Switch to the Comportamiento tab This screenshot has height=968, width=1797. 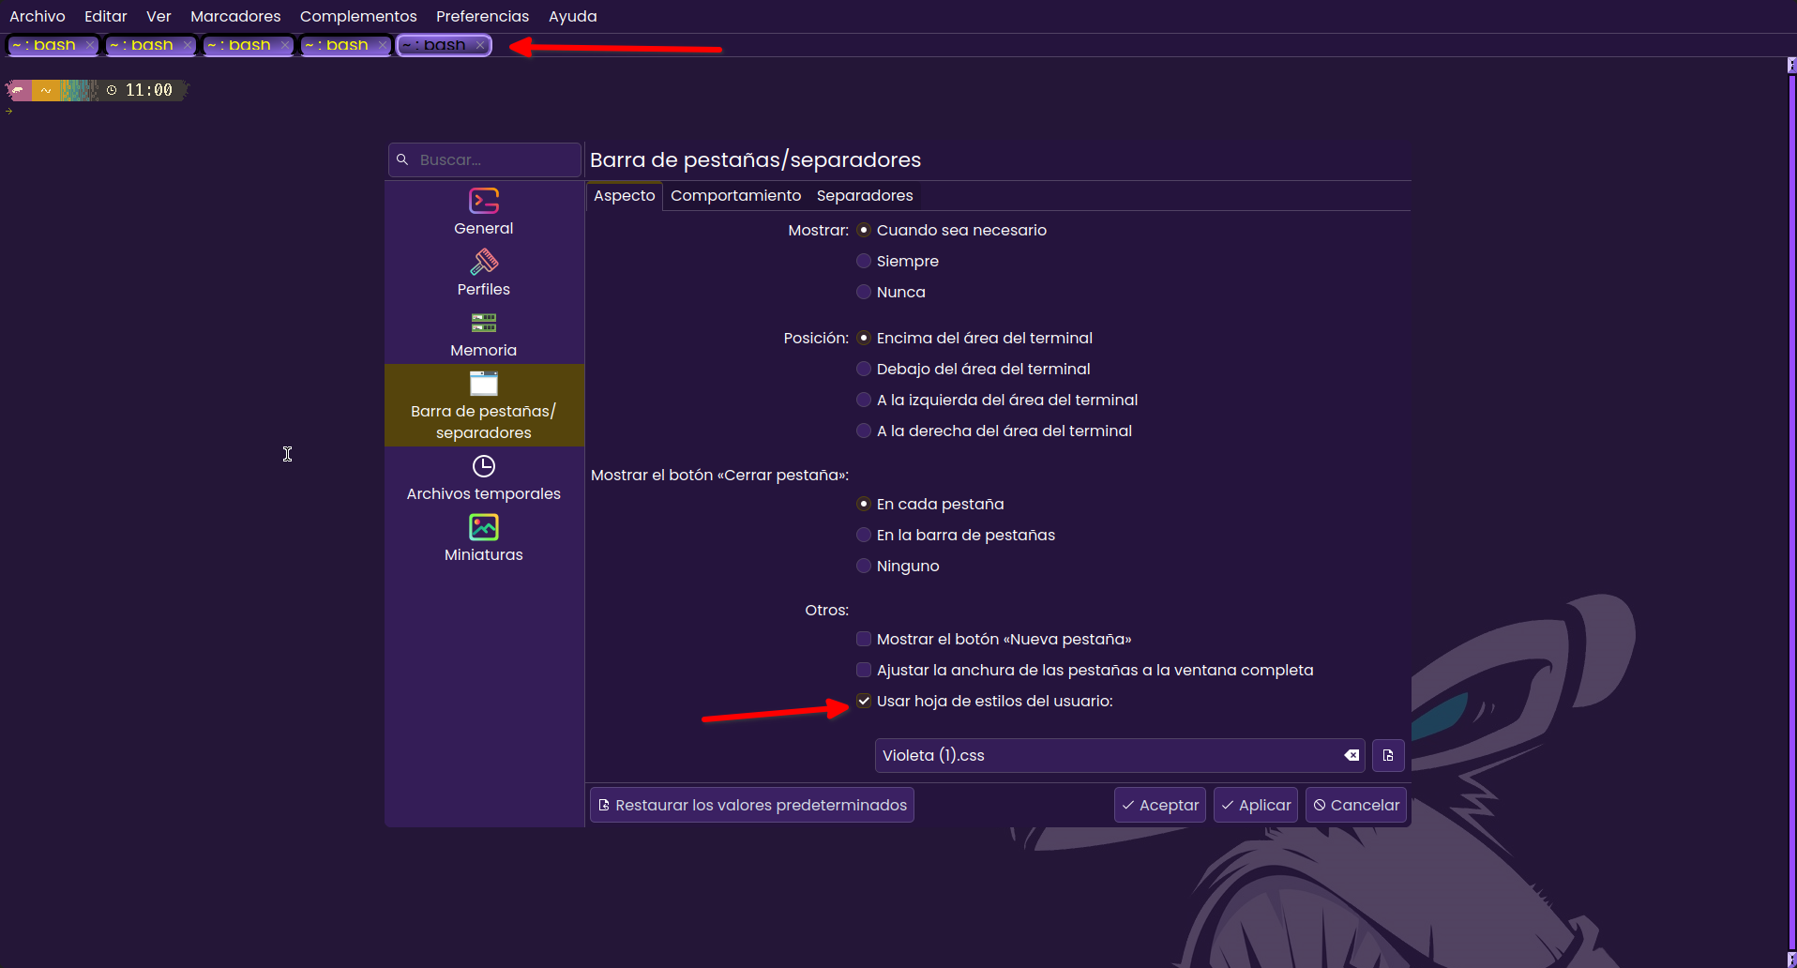click(735, 195)
